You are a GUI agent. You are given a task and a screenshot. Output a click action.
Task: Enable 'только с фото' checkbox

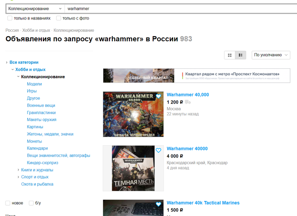59,18
